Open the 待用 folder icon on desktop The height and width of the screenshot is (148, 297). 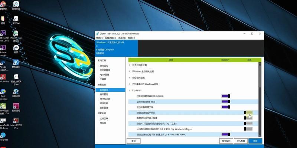(3, 20)
